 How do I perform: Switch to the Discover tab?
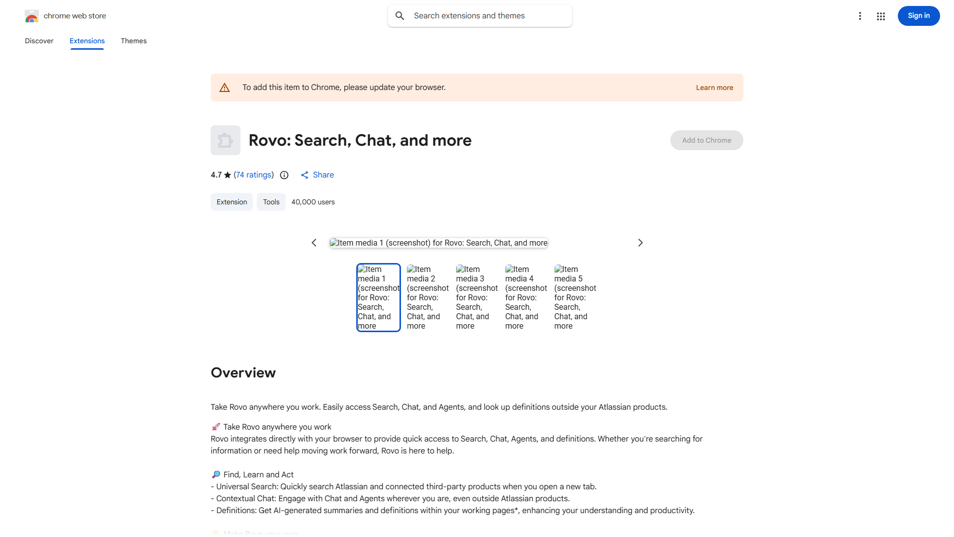39,41
